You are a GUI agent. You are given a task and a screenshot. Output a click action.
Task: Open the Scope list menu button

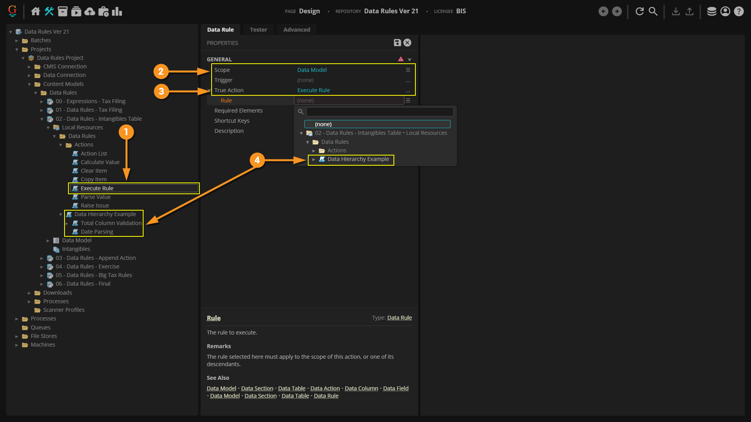pyautogui.click(x=408, y=70)
